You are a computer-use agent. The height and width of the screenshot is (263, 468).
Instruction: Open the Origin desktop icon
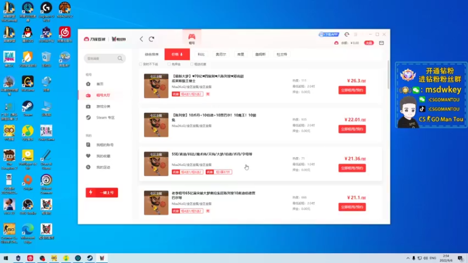27,182
